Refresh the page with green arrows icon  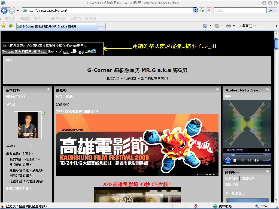click(x=202, y=11)
